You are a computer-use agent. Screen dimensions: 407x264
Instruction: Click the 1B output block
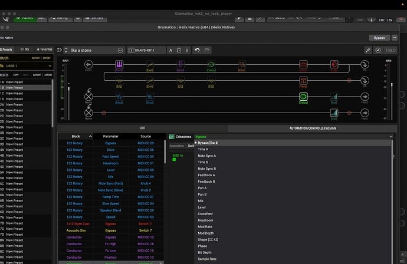point(365,64)
